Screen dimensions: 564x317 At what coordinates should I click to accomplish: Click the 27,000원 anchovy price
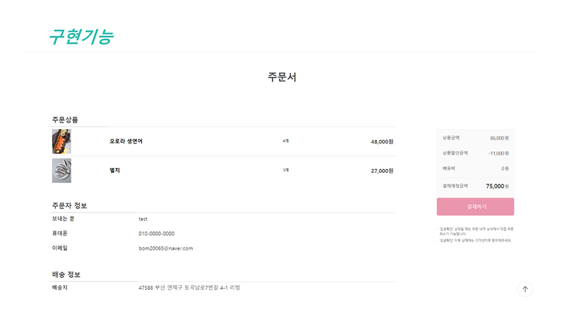[382, 171]
